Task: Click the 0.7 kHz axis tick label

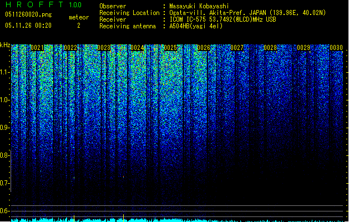Action: pos(5,183)
